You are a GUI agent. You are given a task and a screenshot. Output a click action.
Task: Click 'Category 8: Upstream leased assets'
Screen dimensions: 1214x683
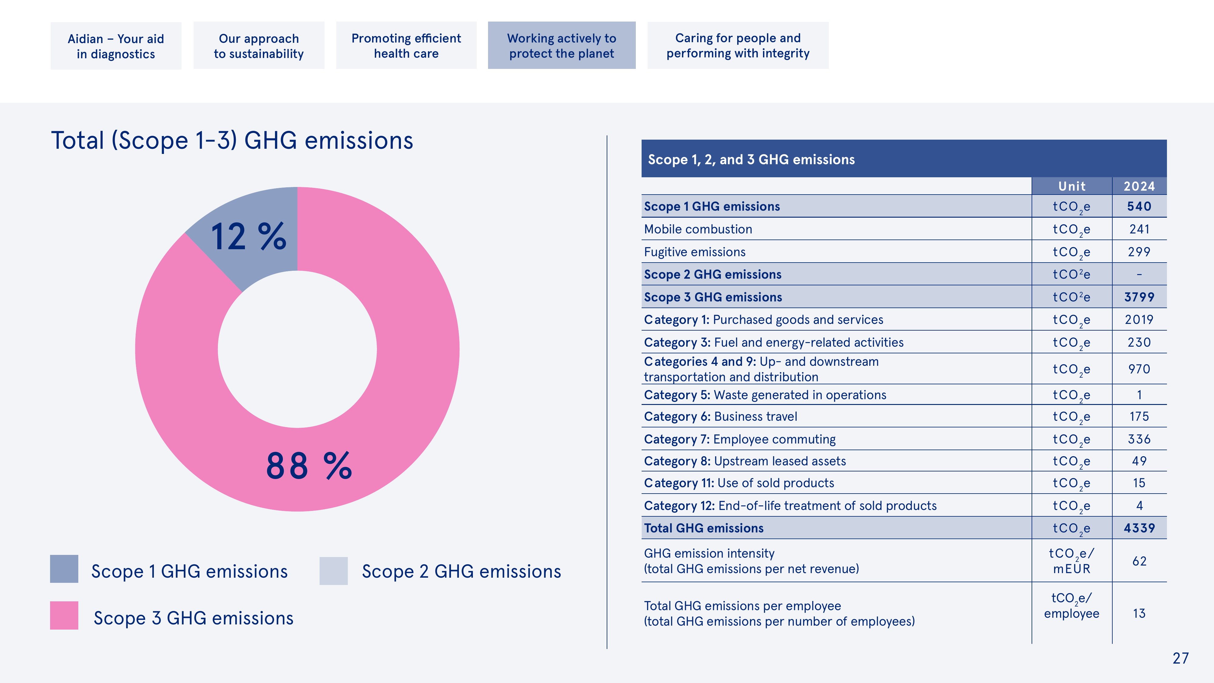coord(745,461)
